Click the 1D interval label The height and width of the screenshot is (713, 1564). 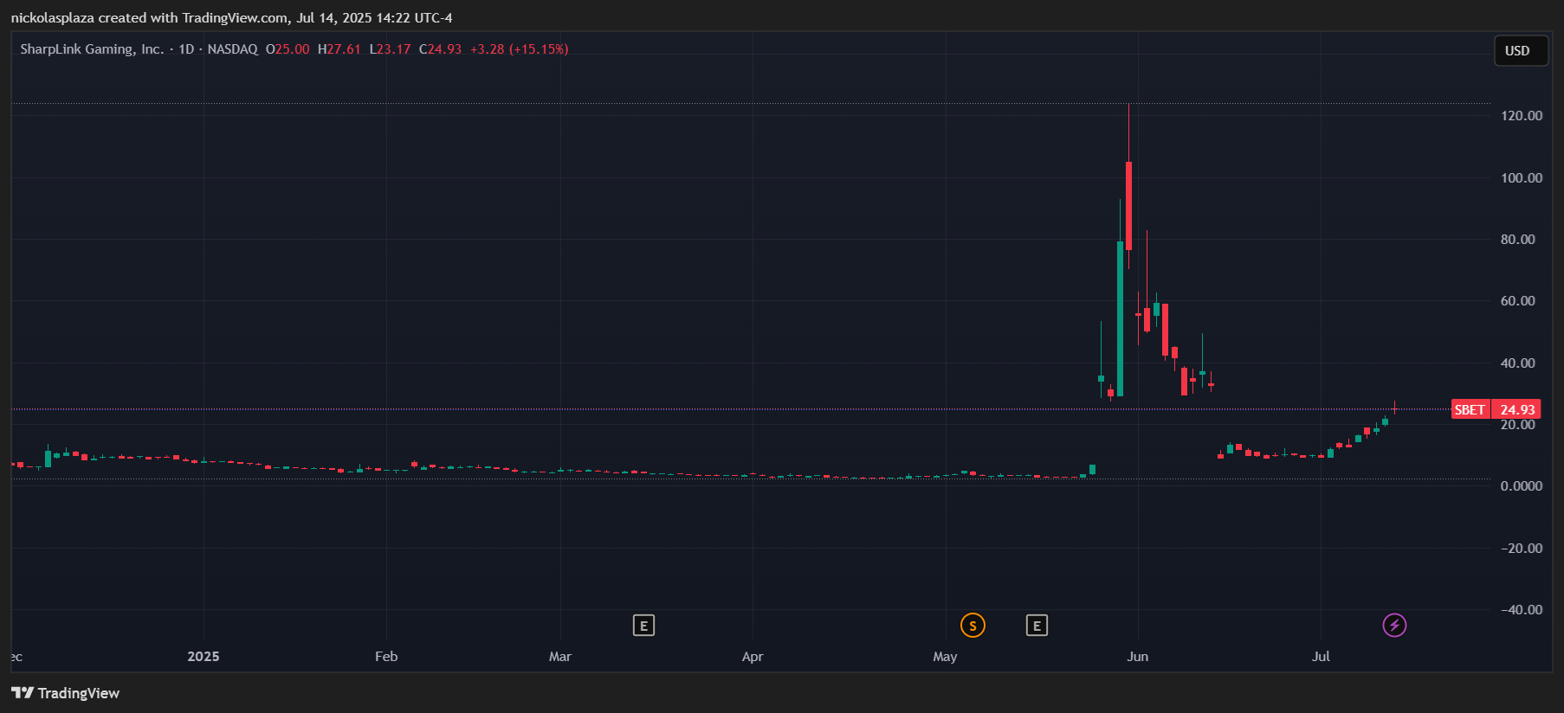186,49
